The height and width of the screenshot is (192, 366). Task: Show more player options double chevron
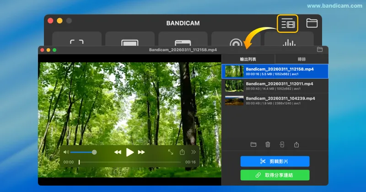click(x=194, y=152)
